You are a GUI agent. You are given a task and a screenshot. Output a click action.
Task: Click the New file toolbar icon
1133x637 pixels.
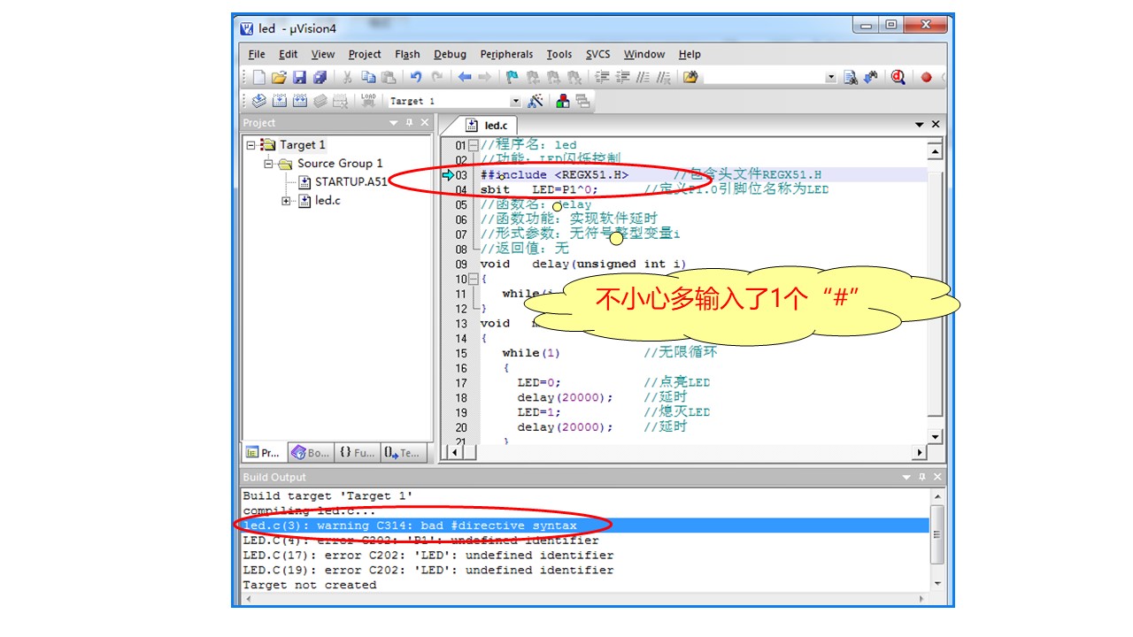click(258, 78)
